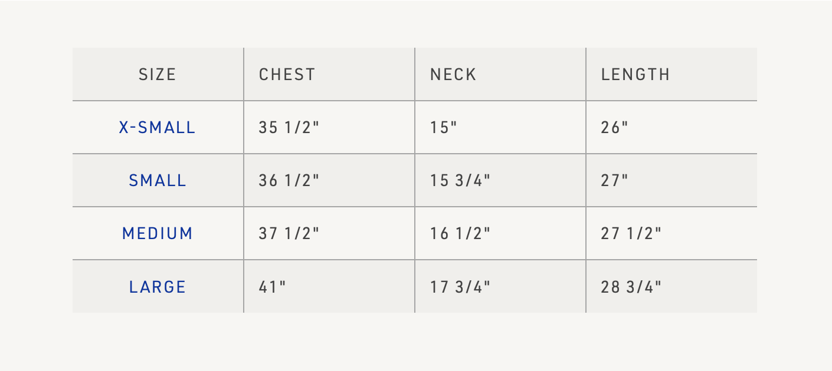The image size is (832, 371).
Task: Select the X-Small length value 26"
Action: click(x=615, y=128)
